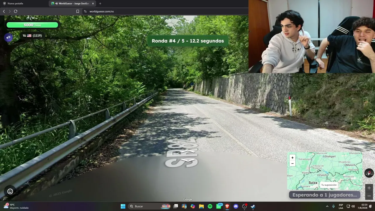Viewport: 375px width, 211px height.
Task: Open WhatsApp from the taskbar
Action: pos(219,206)
